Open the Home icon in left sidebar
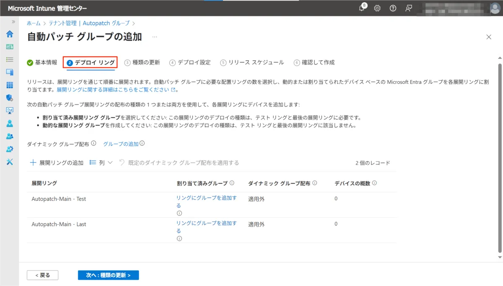Screen dimensions: 503x286 pos(9,34)
